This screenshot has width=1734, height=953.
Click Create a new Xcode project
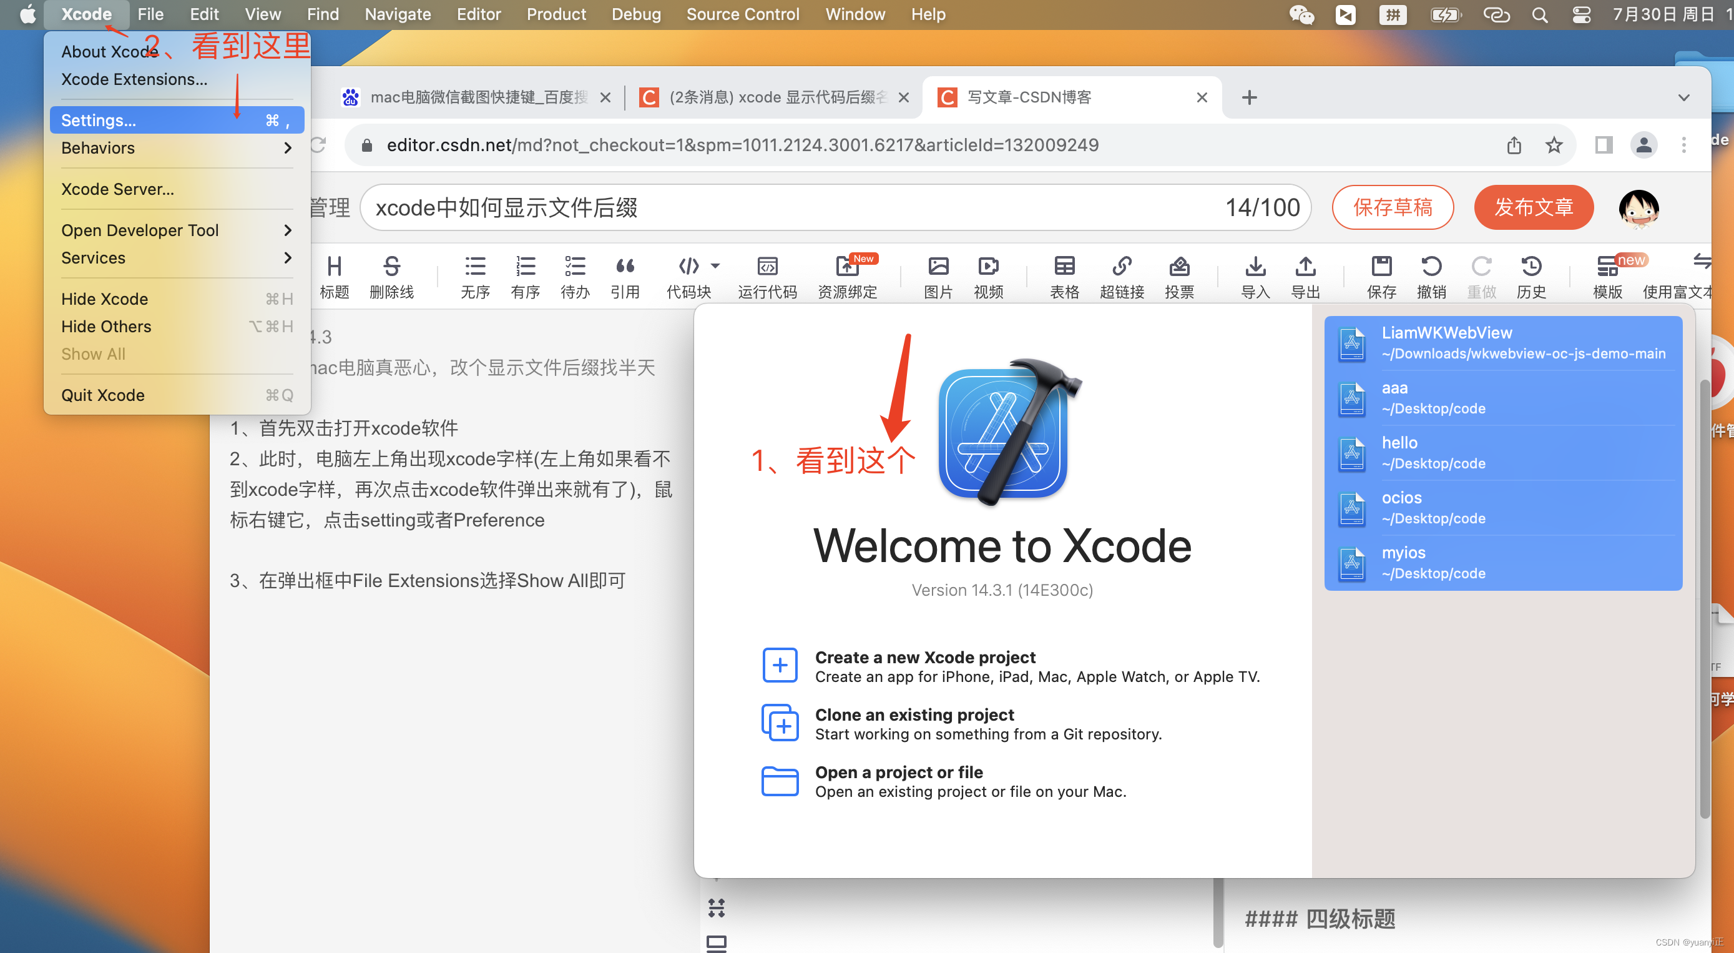[924, 656]
